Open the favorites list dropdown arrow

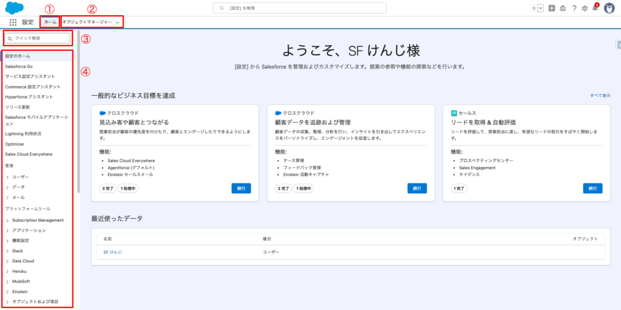540,8
